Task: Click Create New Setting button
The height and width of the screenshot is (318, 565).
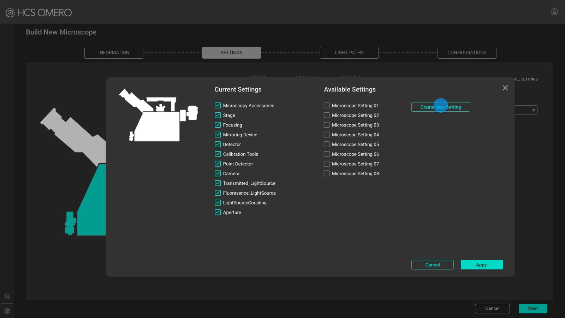Action: (x=441, y=107)
